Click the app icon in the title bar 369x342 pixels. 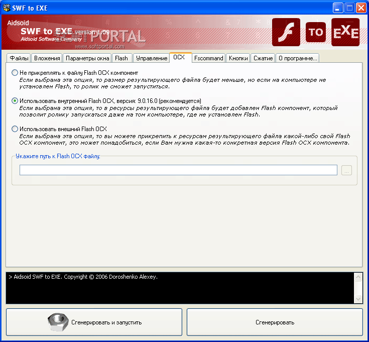click(x=7, y=8)
